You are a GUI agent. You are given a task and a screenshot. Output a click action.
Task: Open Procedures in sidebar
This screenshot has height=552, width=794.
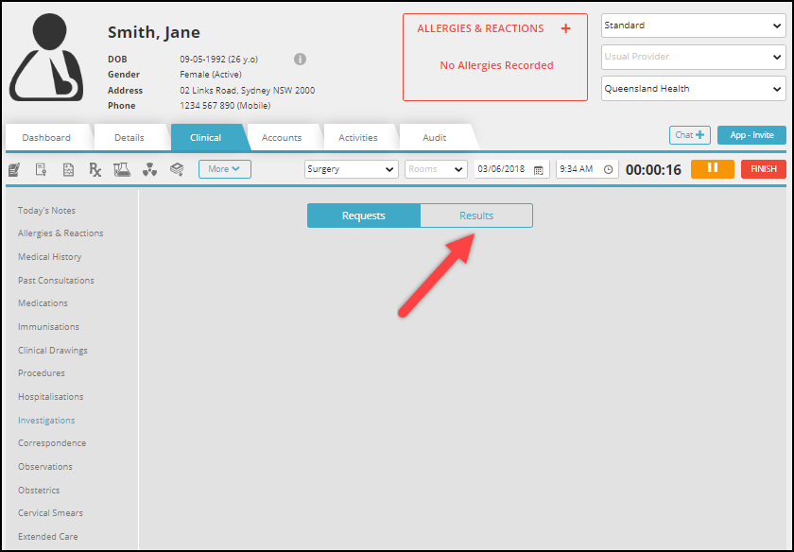coord(42,372)
